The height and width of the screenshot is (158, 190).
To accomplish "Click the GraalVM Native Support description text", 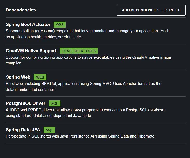I will coord(88,60).
